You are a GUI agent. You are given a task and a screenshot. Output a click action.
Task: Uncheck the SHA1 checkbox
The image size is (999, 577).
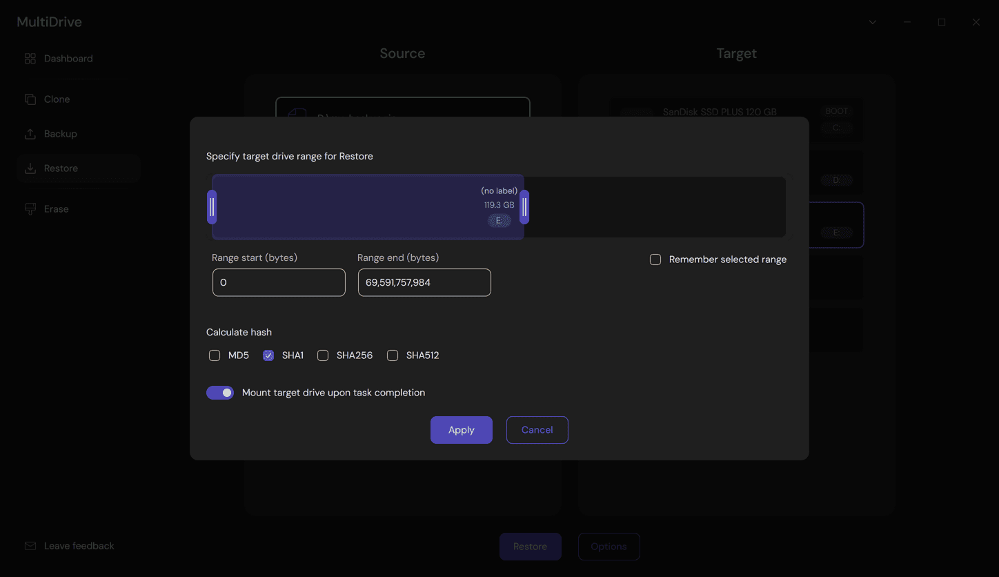coord(268,355)
